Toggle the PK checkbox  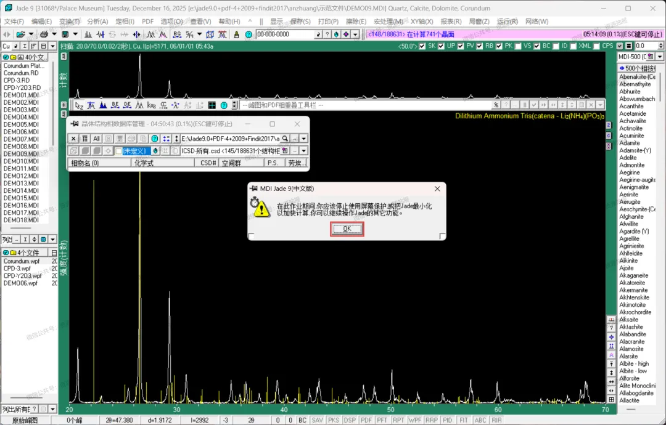click(499, 46)
